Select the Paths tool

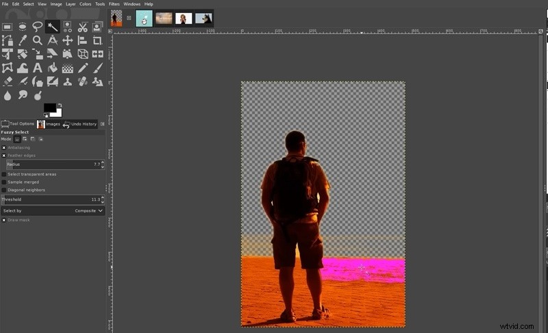(8, 40)
